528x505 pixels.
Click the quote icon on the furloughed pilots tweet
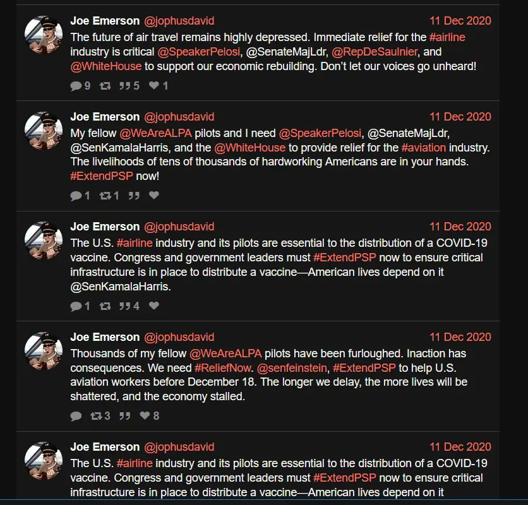tap(124, 416)
